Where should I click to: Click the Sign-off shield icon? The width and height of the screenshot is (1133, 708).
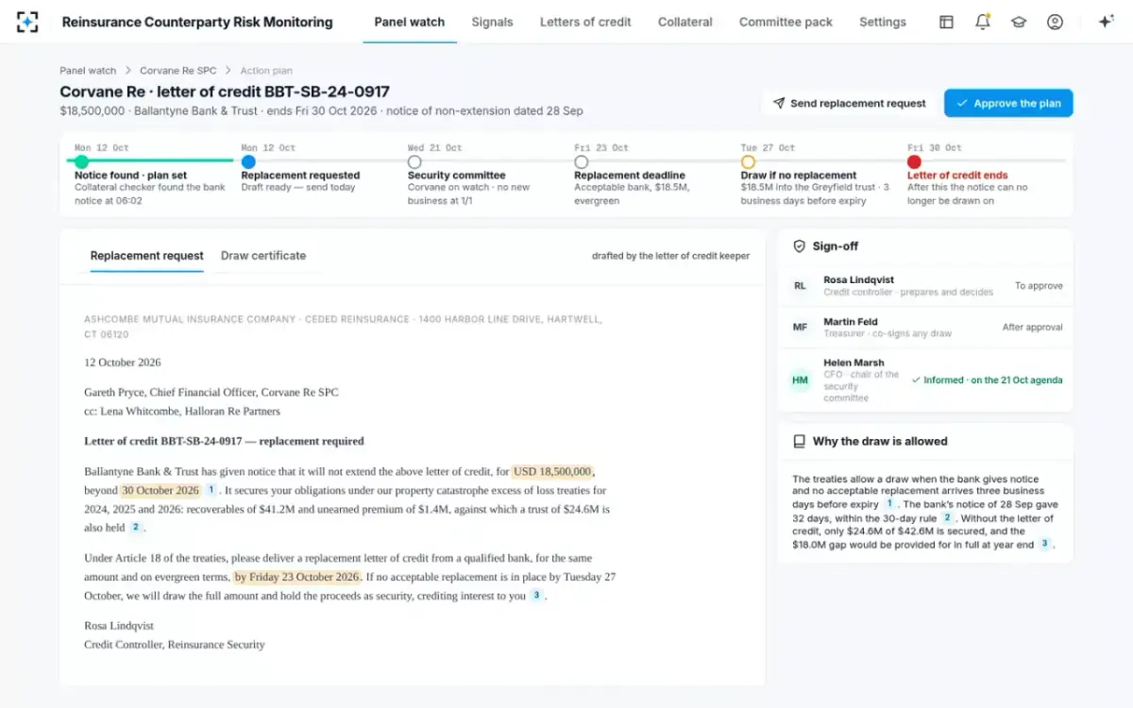(799, 246)
